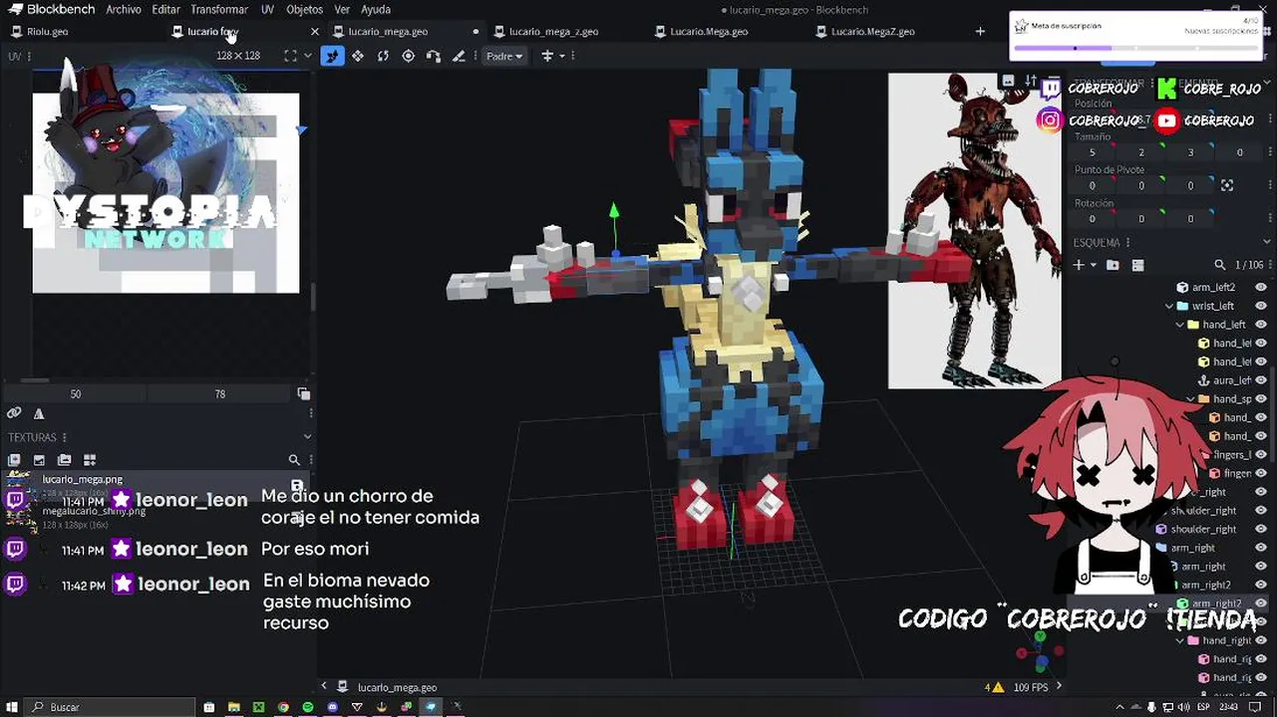Open the Editar menu
1277x717 pixels.
pos(165,9)
